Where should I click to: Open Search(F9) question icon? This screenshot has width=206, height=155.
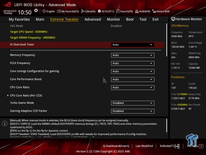[118, 11]
